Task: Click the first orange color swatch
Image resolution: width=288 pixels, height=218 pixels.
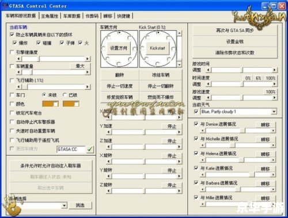Action: (x=50, y=104)
